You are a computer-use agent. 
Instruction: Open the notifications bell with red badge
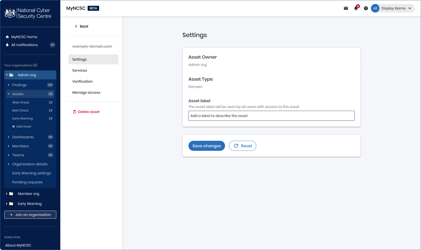click(x=356, y=8)
